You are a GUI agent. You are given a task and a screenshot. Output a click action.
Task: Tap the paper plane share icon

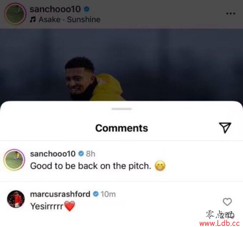(225, 128)
